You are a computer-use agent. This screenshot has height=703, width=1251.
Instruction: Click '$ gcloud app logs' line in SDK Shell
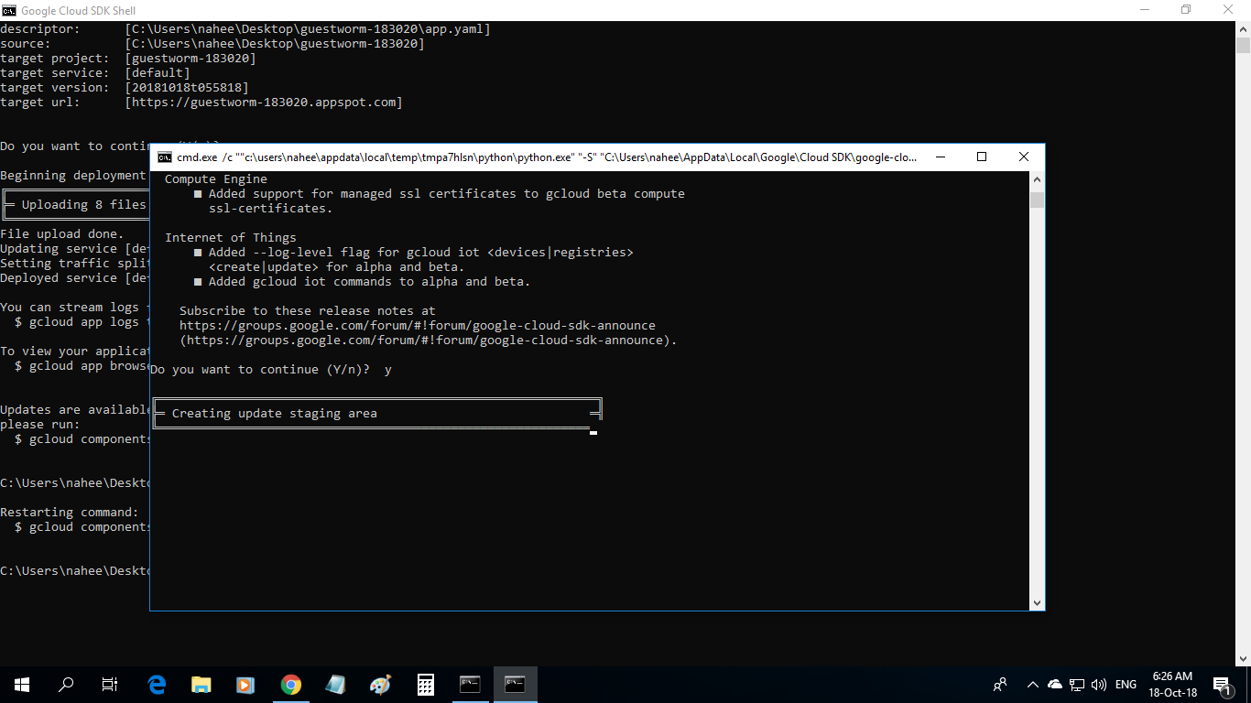click(82, 322)
